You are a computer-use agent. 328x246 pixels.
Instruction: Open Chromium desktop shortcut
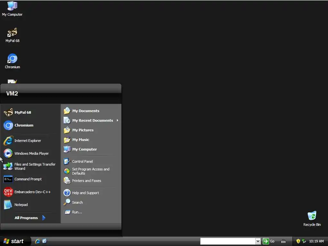tap(12, 61)
